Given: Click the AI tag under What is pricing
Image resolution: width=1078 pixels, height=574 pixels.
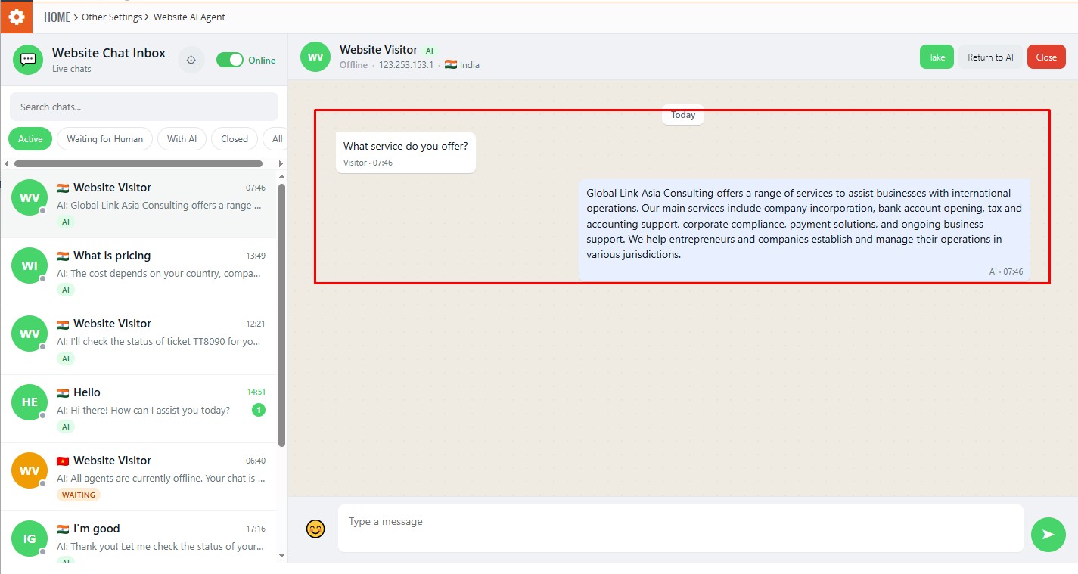Looking at the screenshot, I should click(66, 290).
